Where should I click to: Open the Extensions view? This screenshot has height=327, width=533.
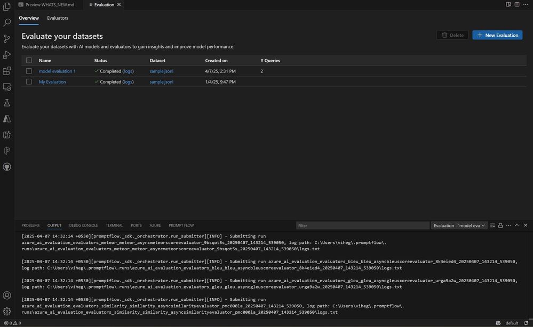(7, 70)
